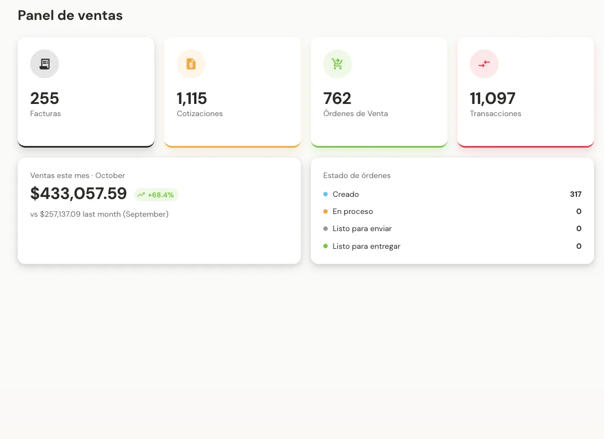
Task: Click the orange dollar document icon for Cotizaciones
Action: tap(191, 64)
